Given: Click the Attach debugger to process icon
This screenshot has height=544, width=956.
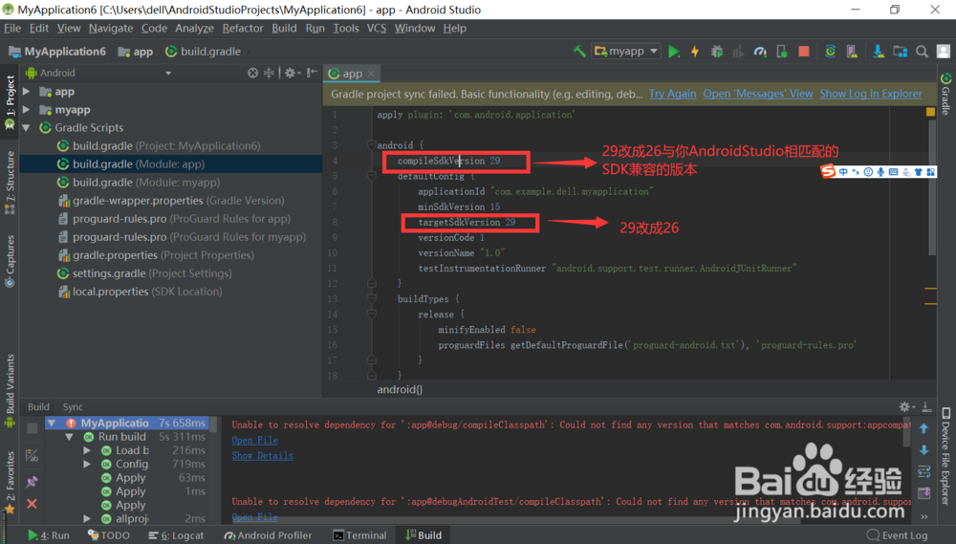Looking at the screenshot, I should click(782, 52).
